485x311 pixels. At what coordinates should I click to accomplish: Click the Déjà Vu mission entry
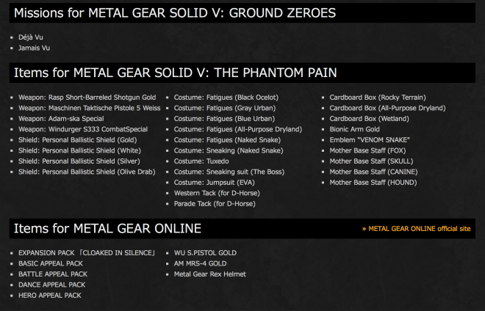tap(31, 37)
